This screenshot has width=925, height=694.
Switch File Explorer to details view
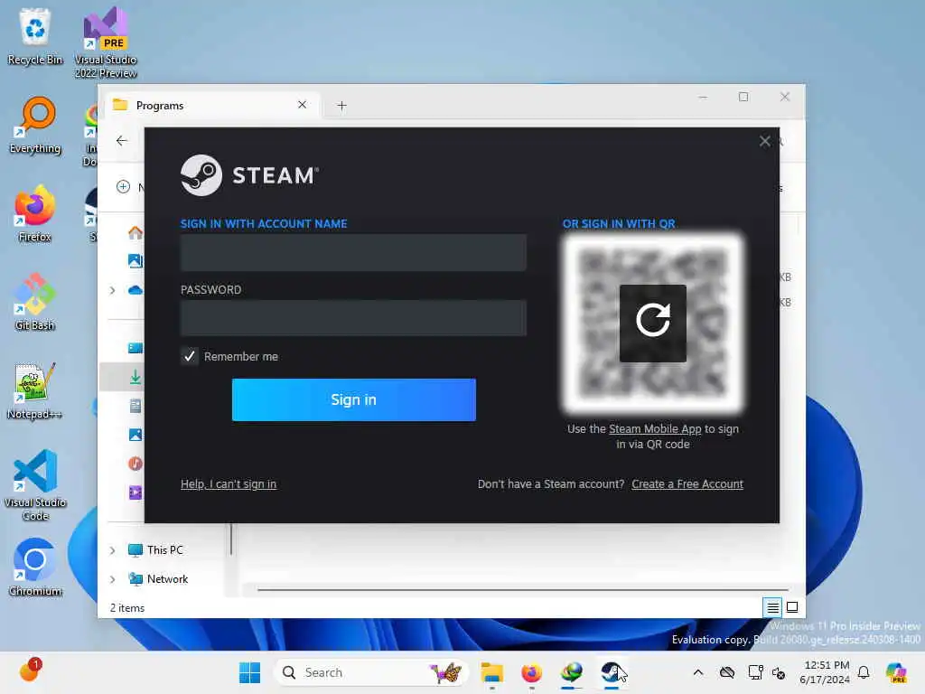point(772,607)
